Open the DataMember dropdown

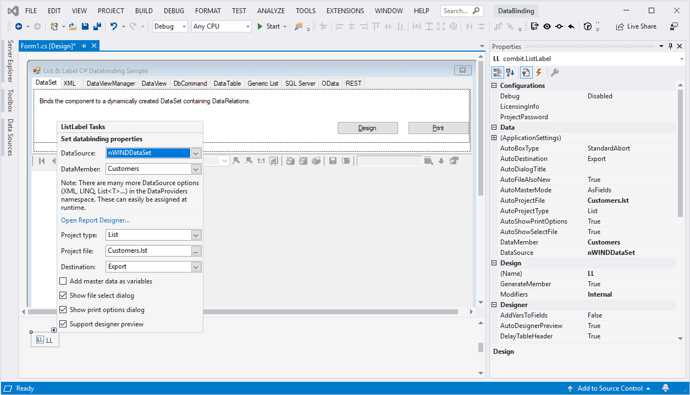(196, 169)
